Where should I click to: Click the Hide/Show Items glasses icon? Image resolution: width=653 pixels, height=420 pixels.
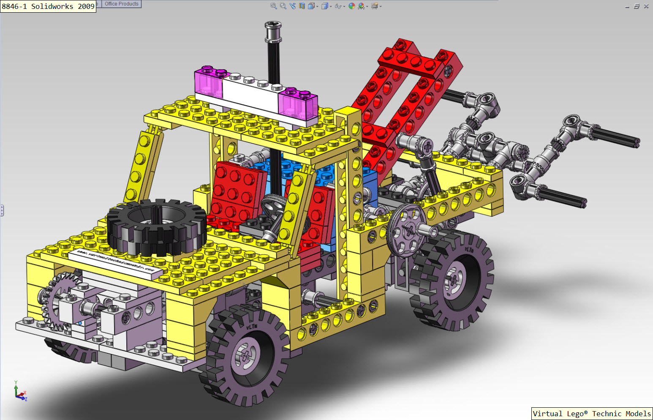point(338,6)
